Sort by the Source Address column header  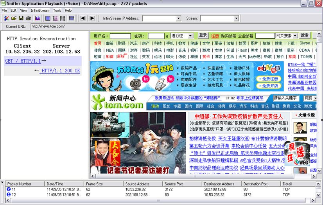point(143,184)
